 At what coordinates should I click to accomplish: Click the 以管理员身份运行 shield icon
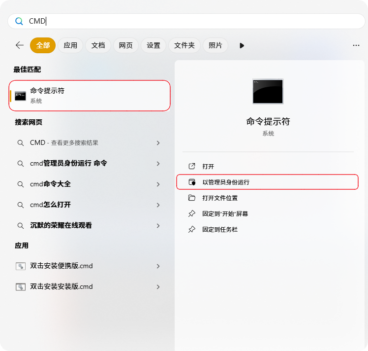[x=192, y=182]
